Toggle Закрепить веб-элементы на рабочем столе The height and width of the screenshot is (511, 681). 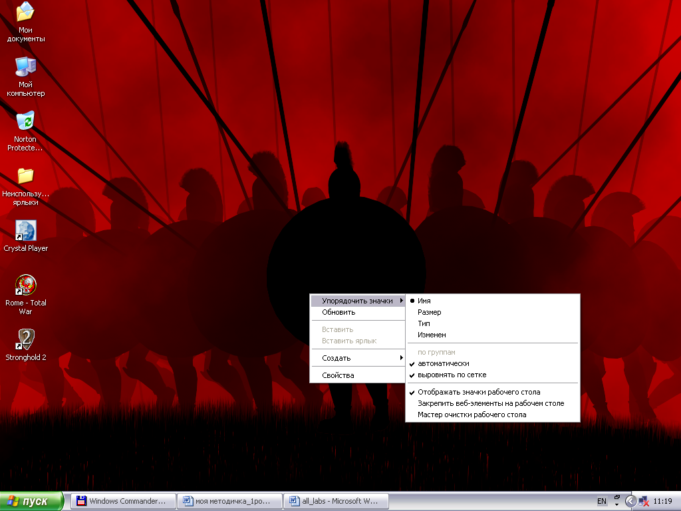[493, 403]
